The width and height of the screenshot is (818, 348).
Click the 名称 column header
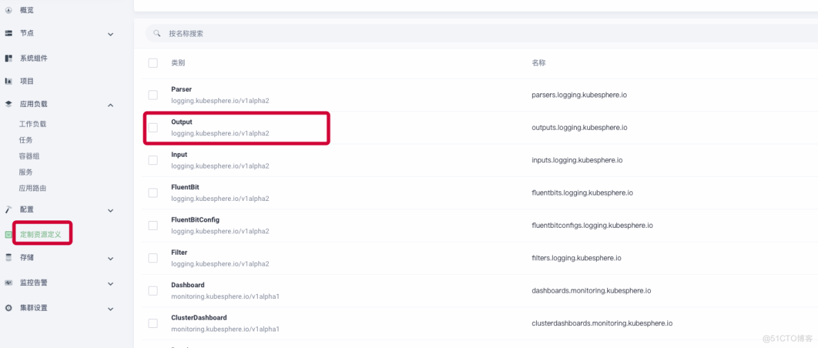click(538, 63)
